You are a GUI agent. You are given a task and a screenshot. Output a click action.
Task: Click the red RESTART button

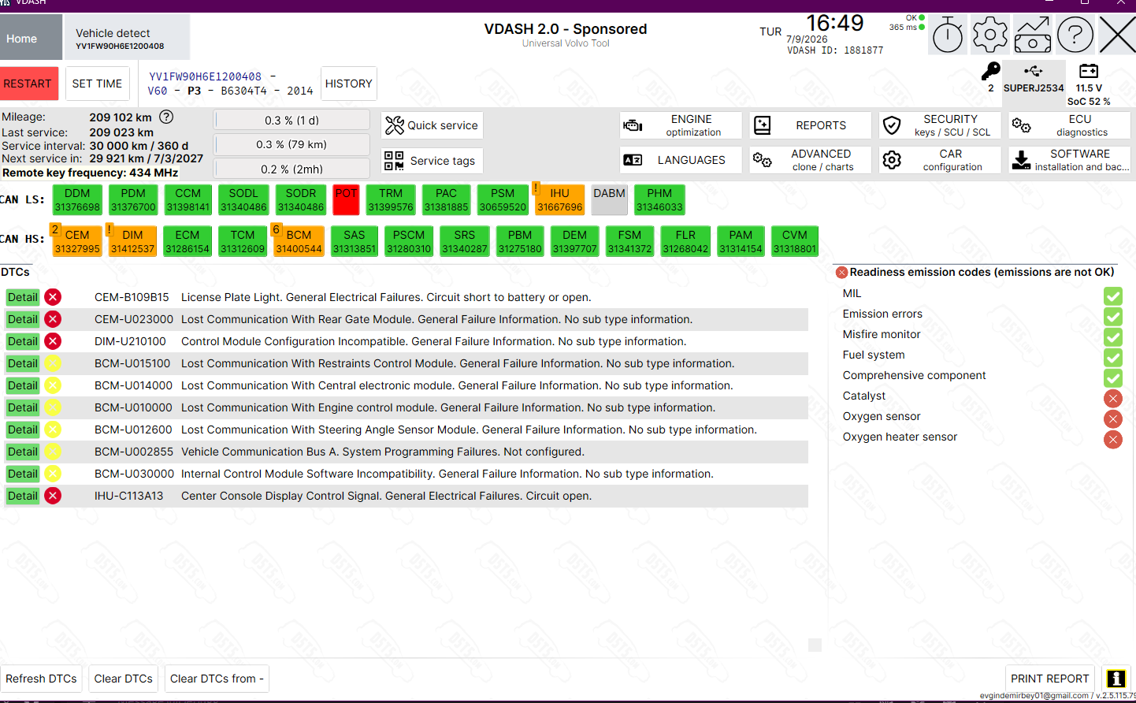click(x=28, y=84)
